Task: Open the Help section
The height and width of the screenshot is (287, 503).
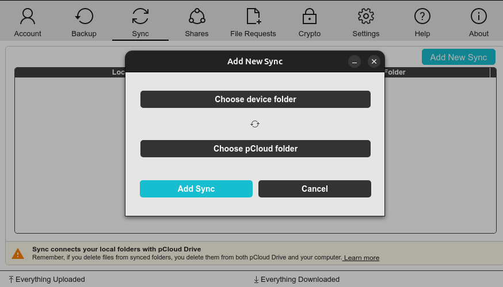Action: (422, 22)
